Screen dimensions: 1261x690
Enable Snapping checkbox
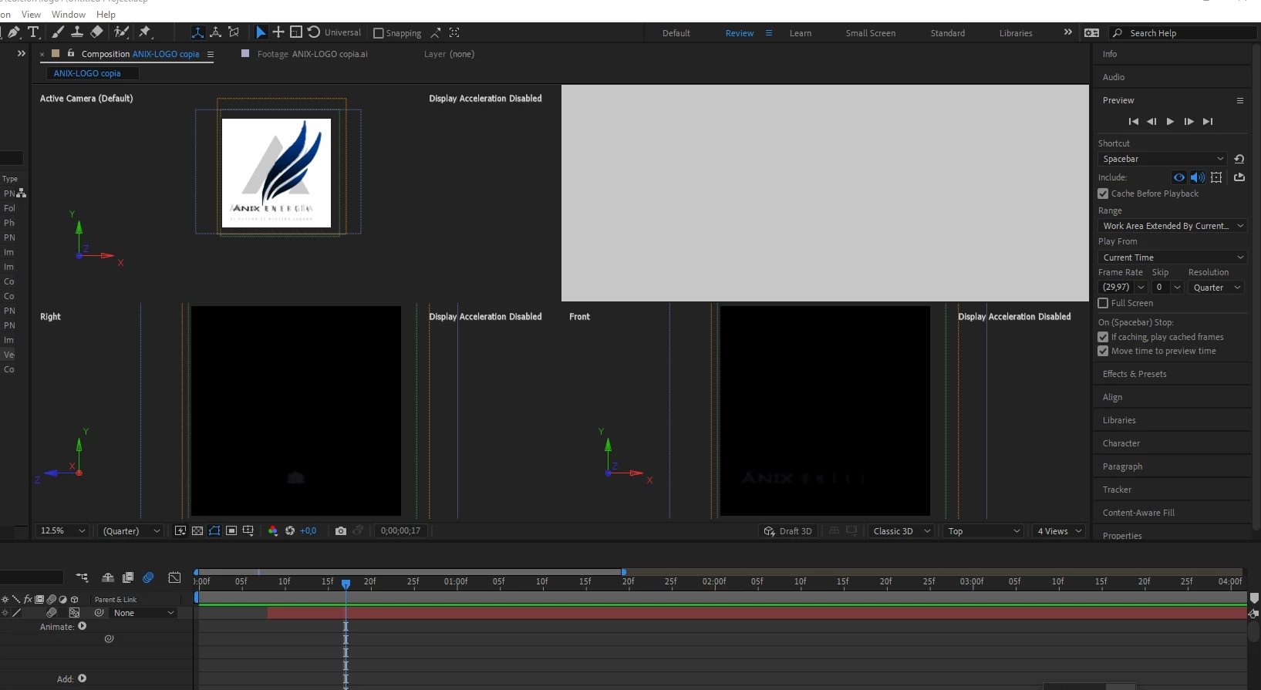[379, 33]
